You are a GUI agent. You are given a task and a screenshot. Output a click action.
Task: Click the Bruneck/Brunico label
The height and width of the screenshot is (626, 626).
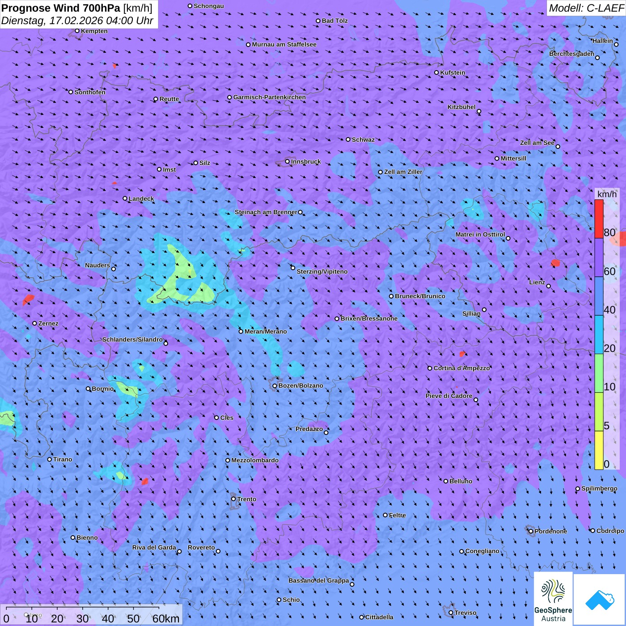pos(420,296)
